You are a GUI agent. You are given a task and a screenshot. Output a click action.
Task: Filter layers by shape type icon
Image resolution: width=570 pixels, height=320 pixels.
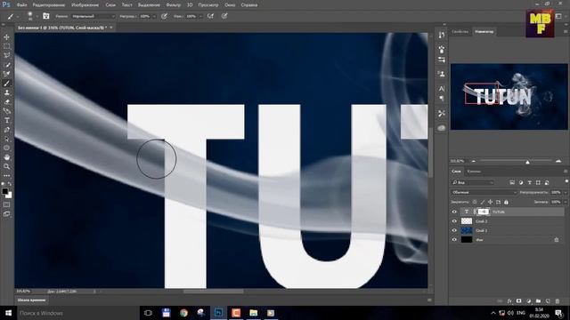[538, 182]
